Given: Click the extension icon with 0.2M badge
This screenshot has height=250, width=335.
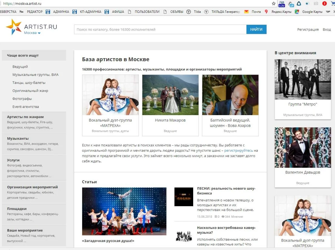Looking at the screenshot, I should 282,4.
